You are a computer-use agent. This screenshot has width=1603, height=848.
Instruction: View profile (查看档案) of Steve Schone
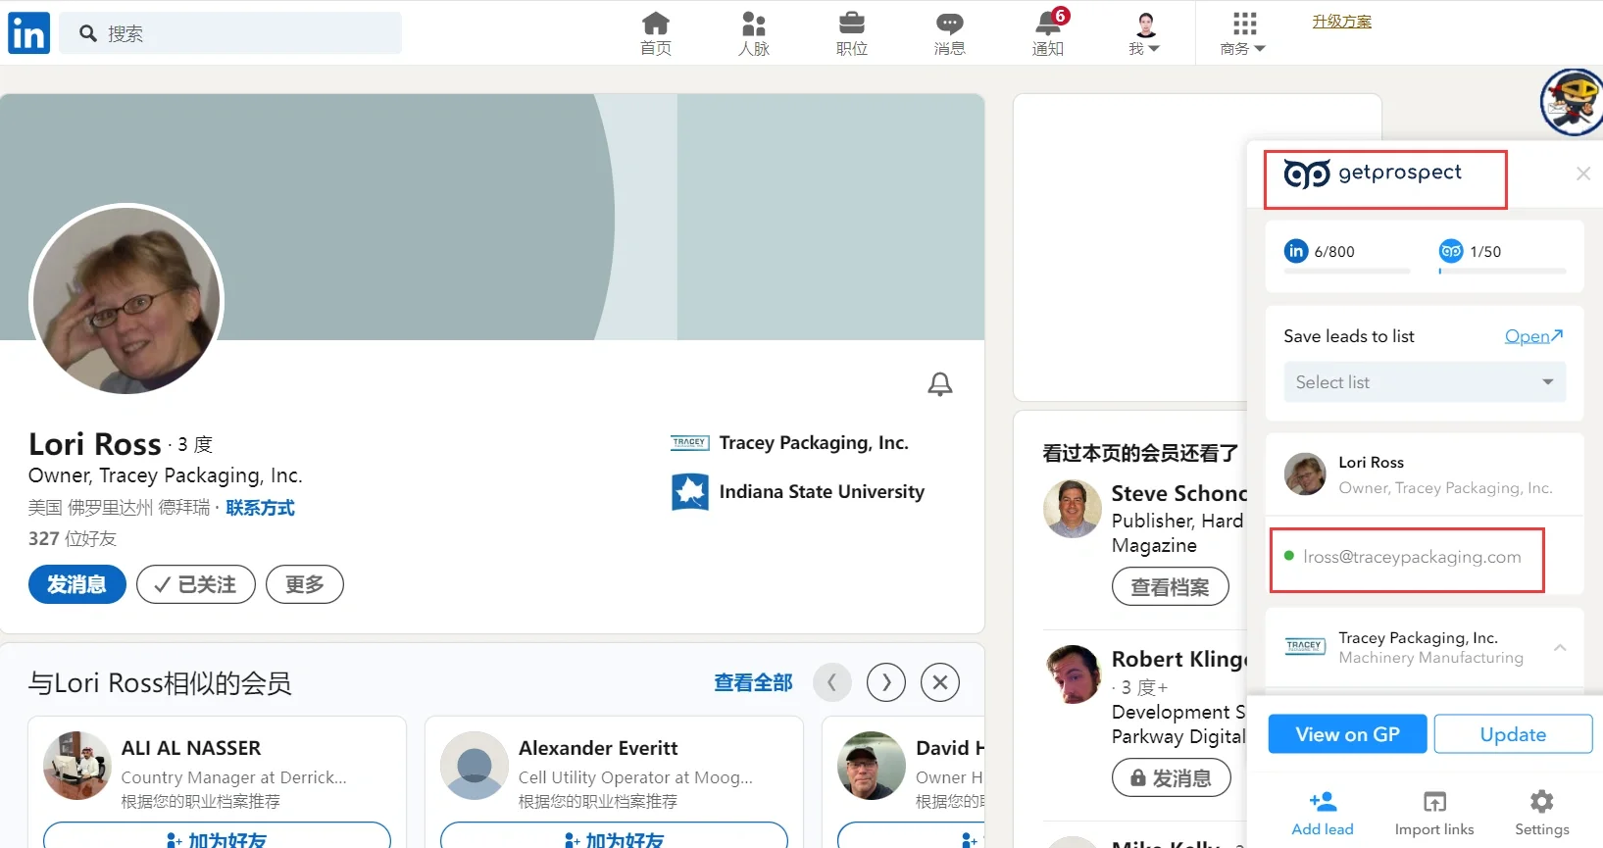coord(1171,587)
